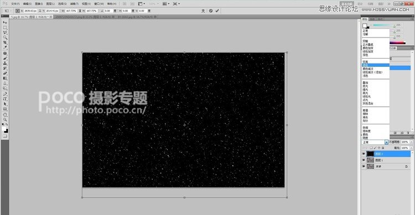The image size is (415, 215).
Task: Hide the 图层 2 layer eye
Action: 364,154
